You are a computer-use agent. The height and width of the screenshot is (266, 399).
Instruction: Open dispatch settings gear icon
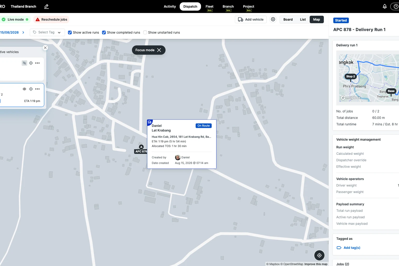273,19
